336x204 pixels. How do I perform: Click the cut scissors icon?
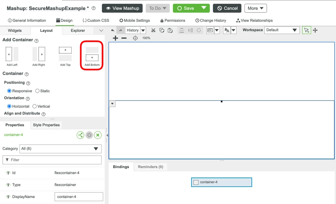pos(153,30)
